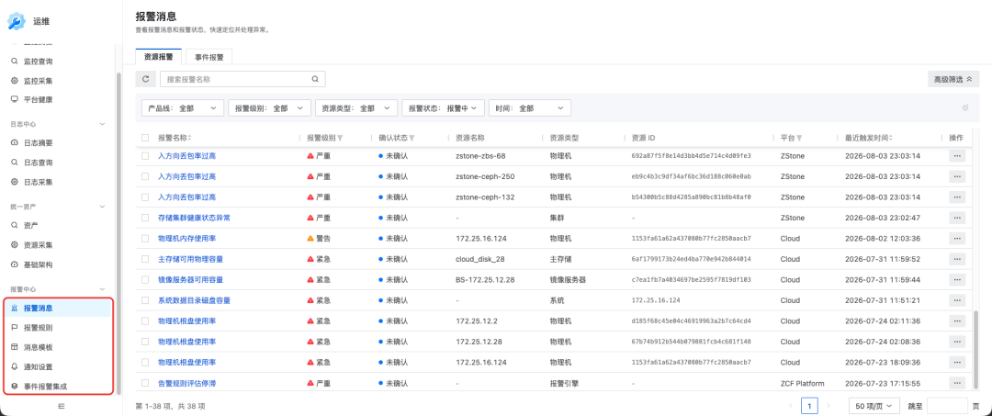Open the 确认状态 column filter icon

click(411, 138)
